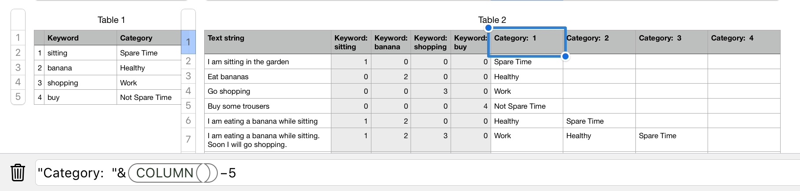This screenshot has width=800, height=191.
Task: Select the 'banana' keyword cell in Table 1
Action: pos(79,68)
